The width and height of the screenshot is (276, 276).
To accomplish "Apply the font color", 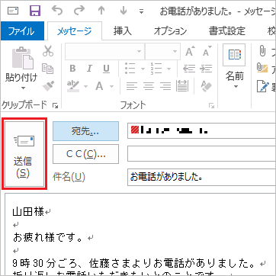I will pos(99,86).
